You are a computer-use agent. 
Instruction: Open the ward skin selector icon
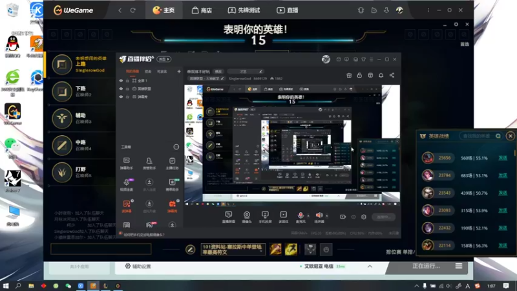(310, 250)
